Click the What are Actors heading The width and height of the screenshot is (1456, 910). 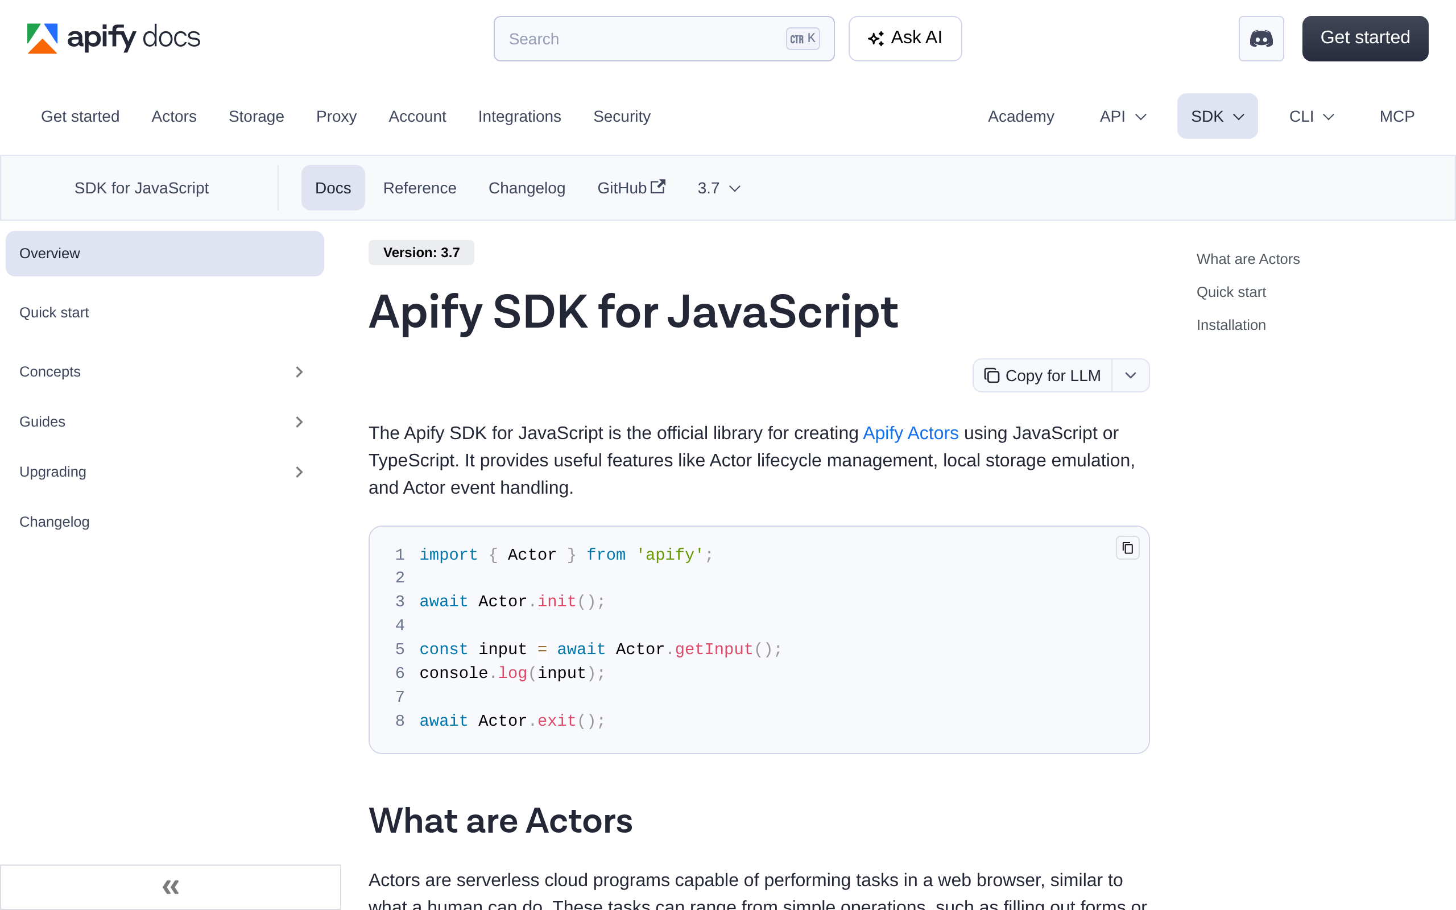pyautogui.click(x=500, y=820)
